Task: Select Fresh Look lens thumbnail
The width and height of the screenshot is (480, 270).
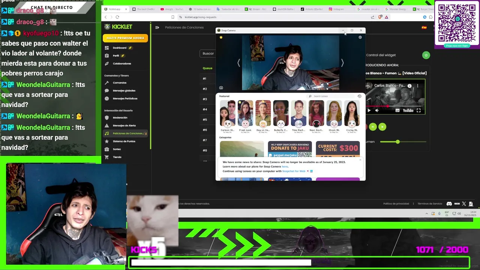Action: click(245, 114)
